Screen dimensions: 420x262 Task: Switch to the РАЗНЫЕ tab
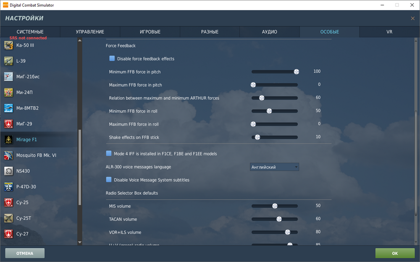(210, 31)
